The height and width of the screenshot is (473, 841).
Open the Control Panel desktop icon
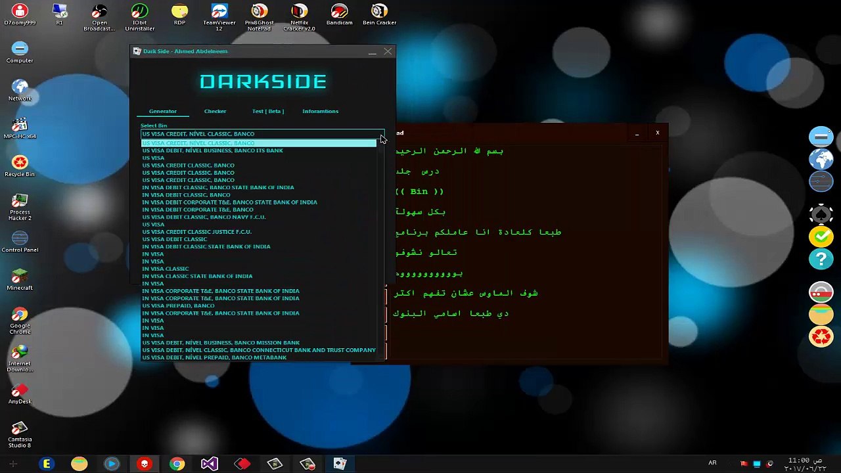point(20,242)
